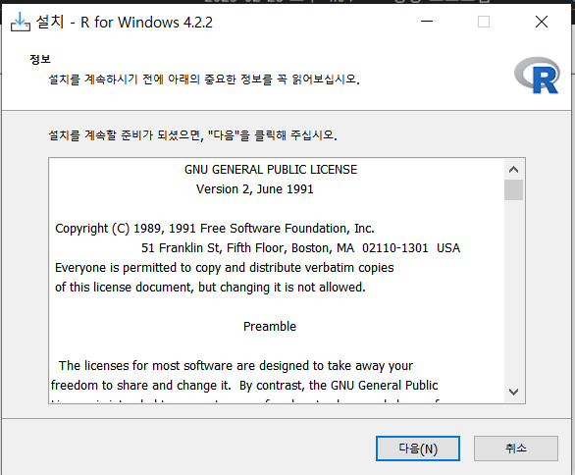Click the window title 'R for Windows 4.2.2'
Screen dimensions: 575x475
coord(125,23)
